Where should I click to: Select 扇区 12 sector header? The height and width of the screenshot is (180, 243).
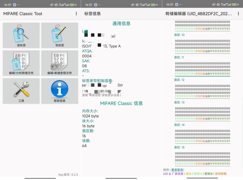click(179, 80)
